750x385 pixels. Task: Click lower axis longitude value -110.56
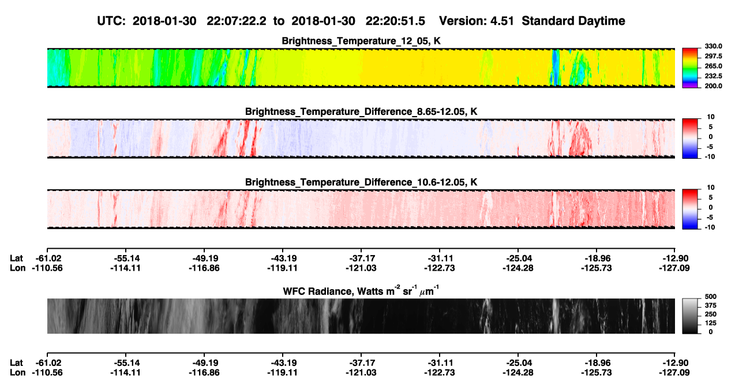pyautogui.click(x=47, y=373)
